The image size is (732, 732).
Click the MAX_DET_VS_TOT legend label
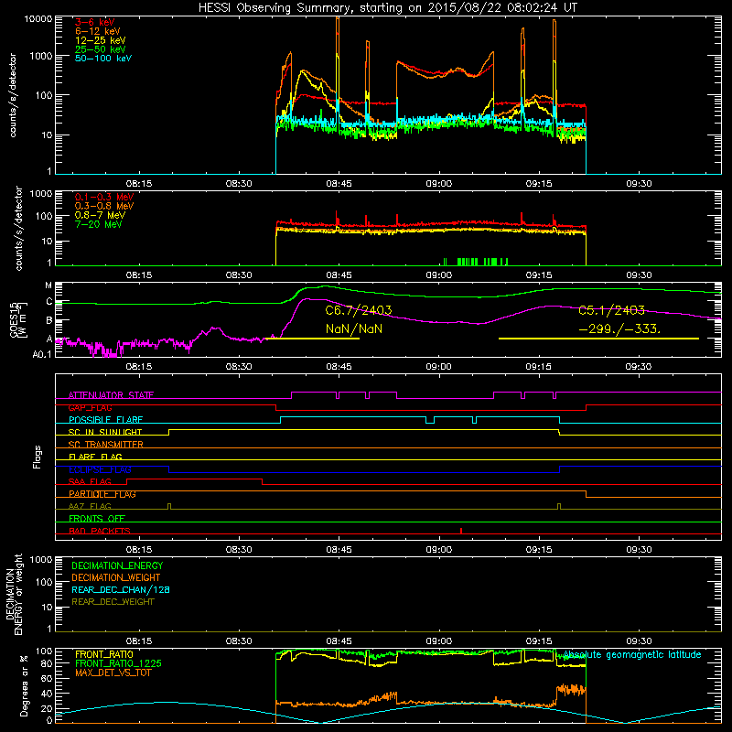pos(113,673)
